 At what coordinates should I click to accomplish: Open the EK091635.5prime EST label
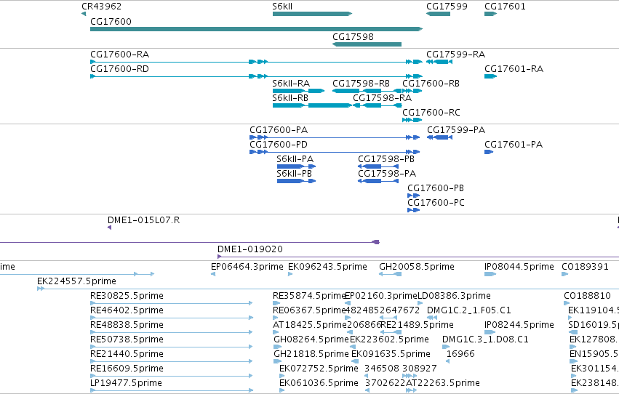(391, 354)
